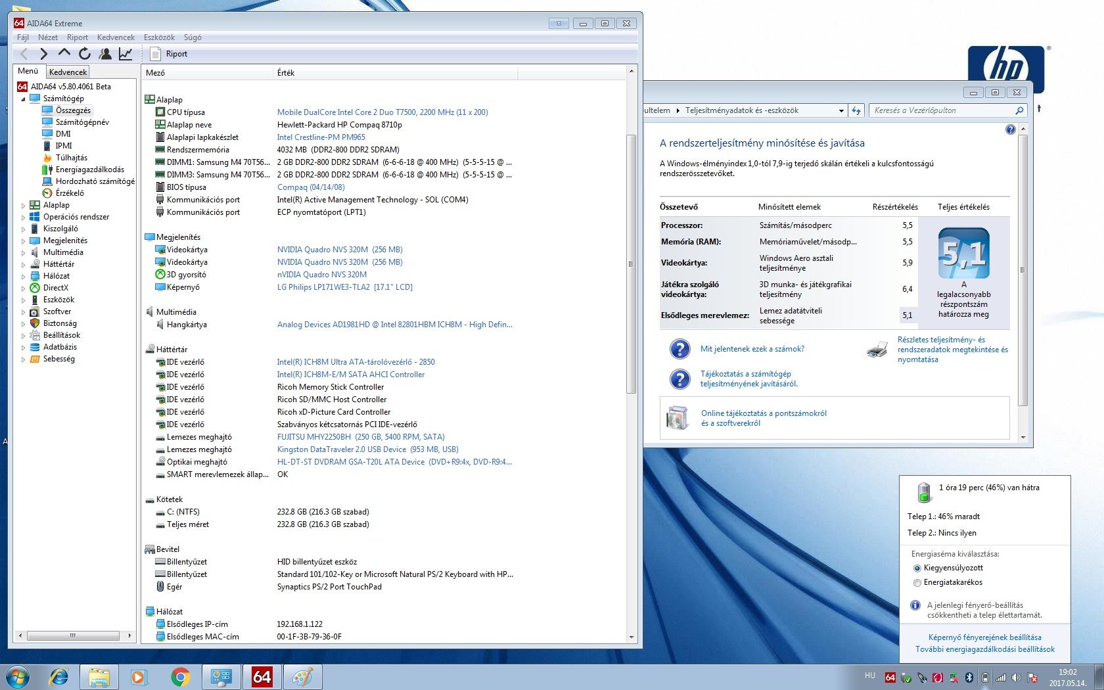Open További energiagazdálkodási beállítások link
This screenshot has width=1104, height=690.
click(984, 649)
